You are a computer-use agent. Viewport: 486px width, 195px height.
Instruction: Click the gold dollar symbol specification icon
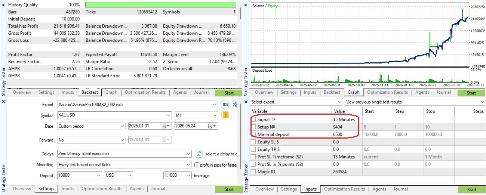[x=225, y=115]
